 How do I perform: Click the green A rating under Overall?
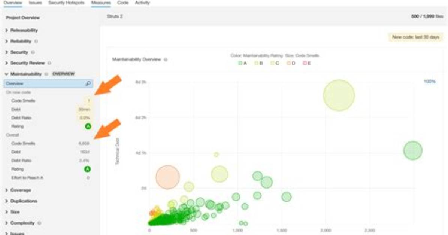87,169
